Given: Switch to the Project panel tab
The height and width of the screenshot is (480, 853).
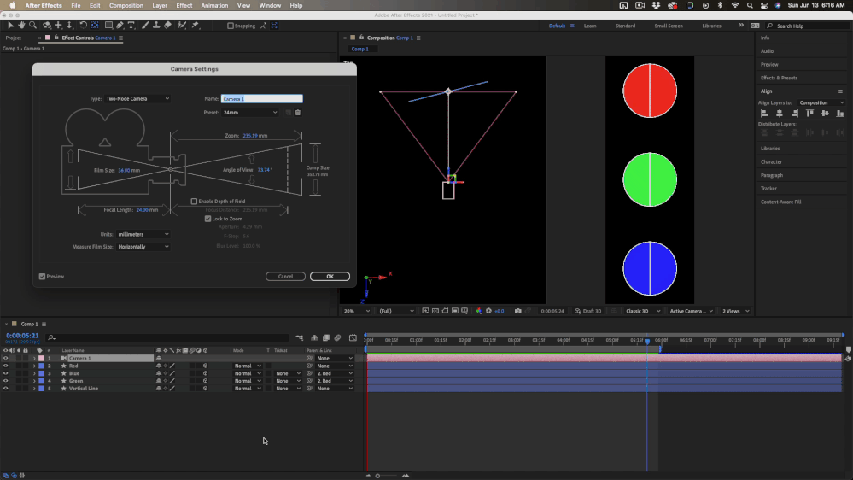Looking at the screenshot, I should pyautogui.click(x=14, y=38).
